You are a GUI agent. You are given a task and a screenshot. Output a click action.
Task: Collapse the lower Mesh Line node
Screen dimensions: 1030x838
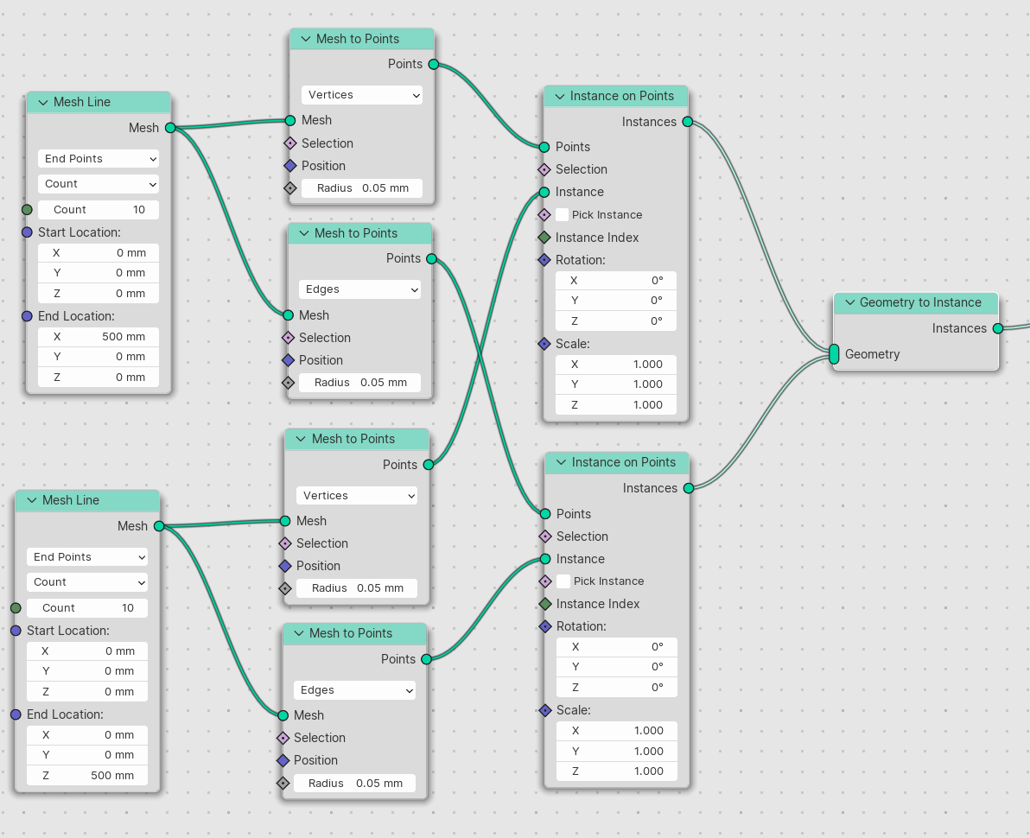(32, 500)
